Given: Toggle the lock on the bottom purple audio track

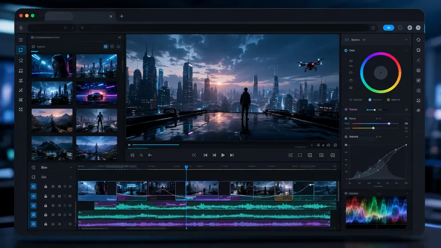Looking at the screenshot, I should (45, 224).
